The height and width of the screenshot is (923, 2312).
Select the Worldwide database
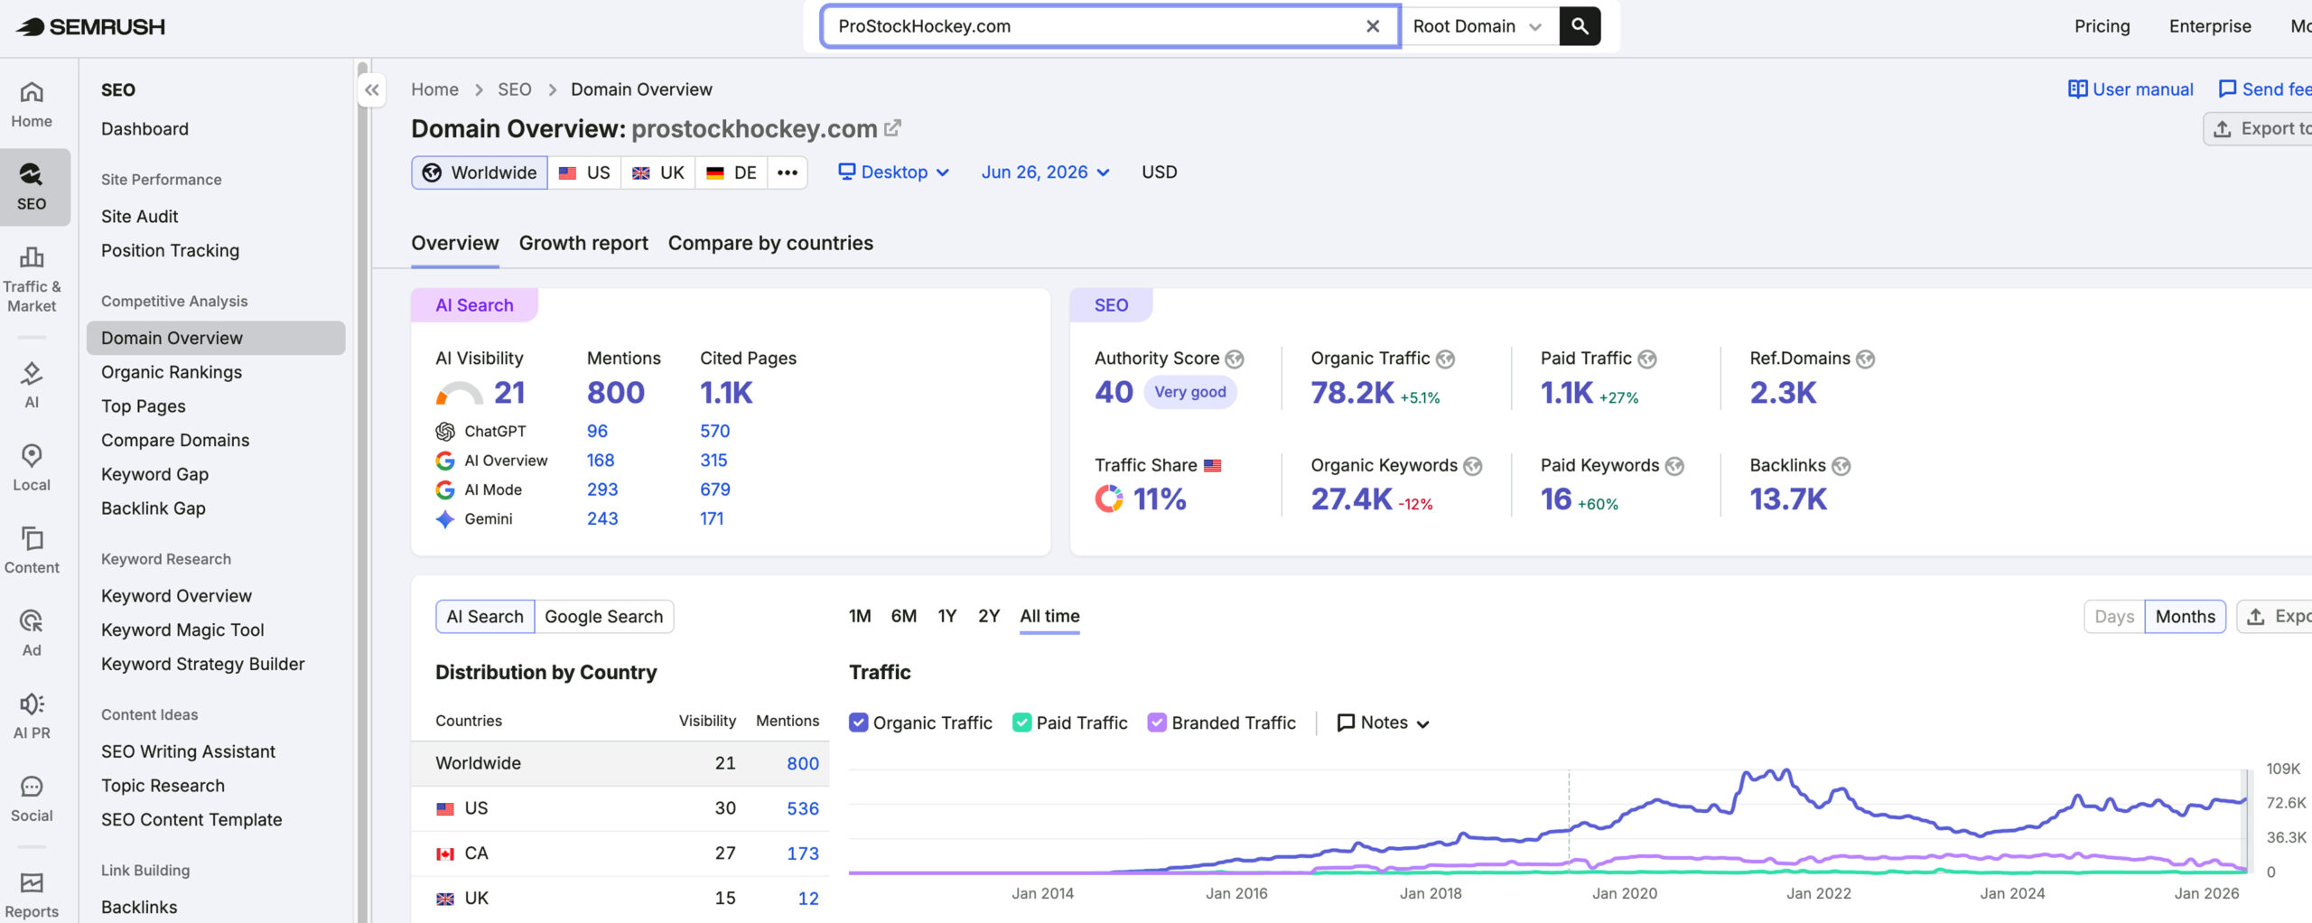click(480, 172)
